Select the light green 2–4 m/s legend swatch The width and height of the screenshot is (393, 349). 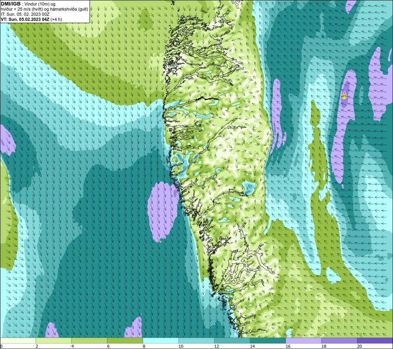click(x=53, y=340)
